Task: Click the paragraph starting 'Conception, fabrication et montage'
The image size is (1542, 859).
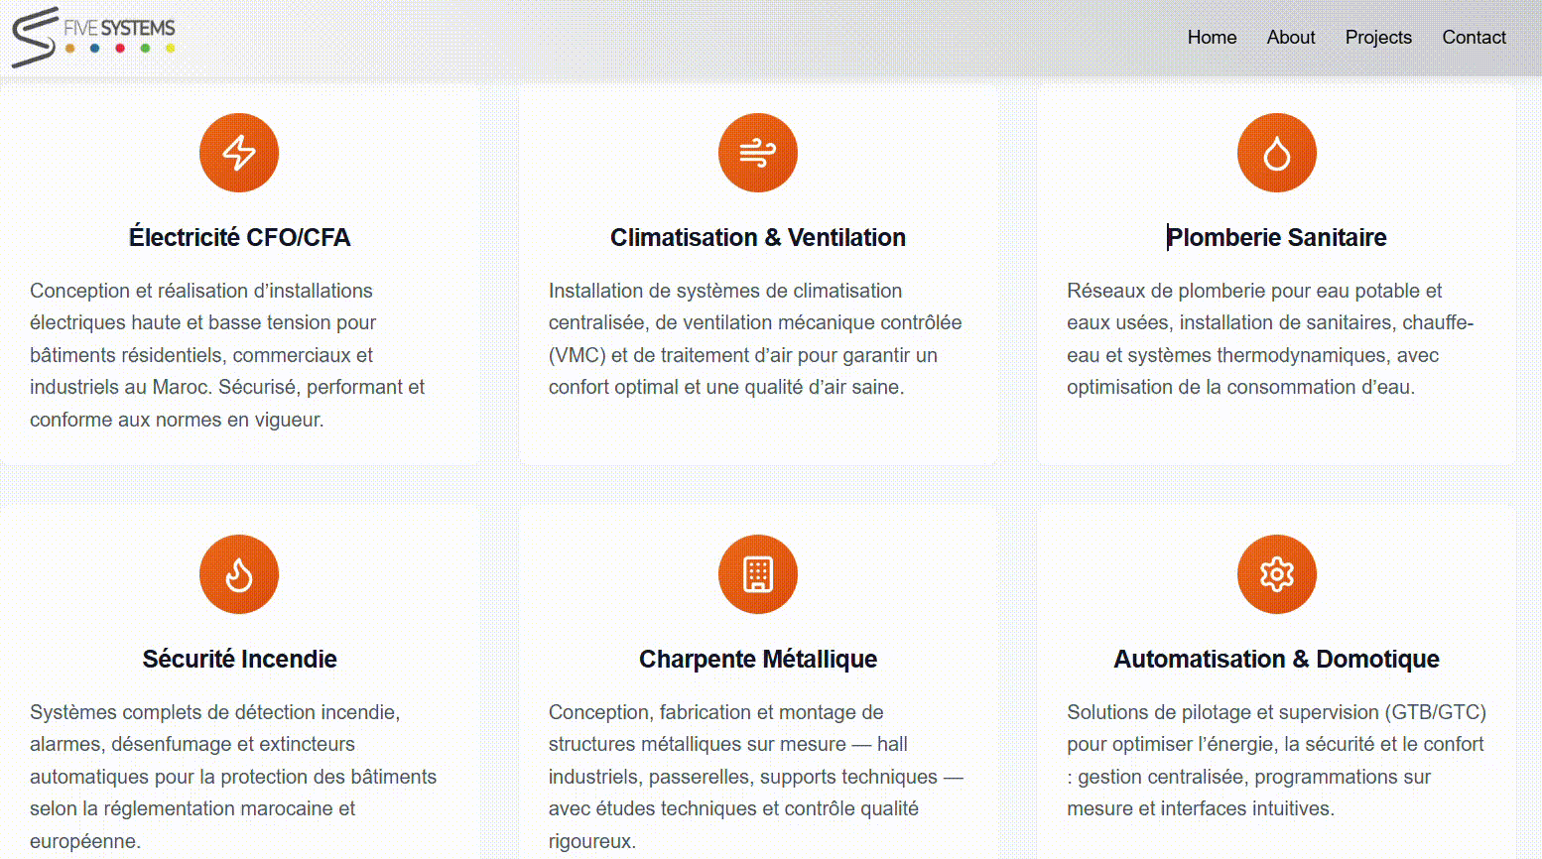Action: 756,777
